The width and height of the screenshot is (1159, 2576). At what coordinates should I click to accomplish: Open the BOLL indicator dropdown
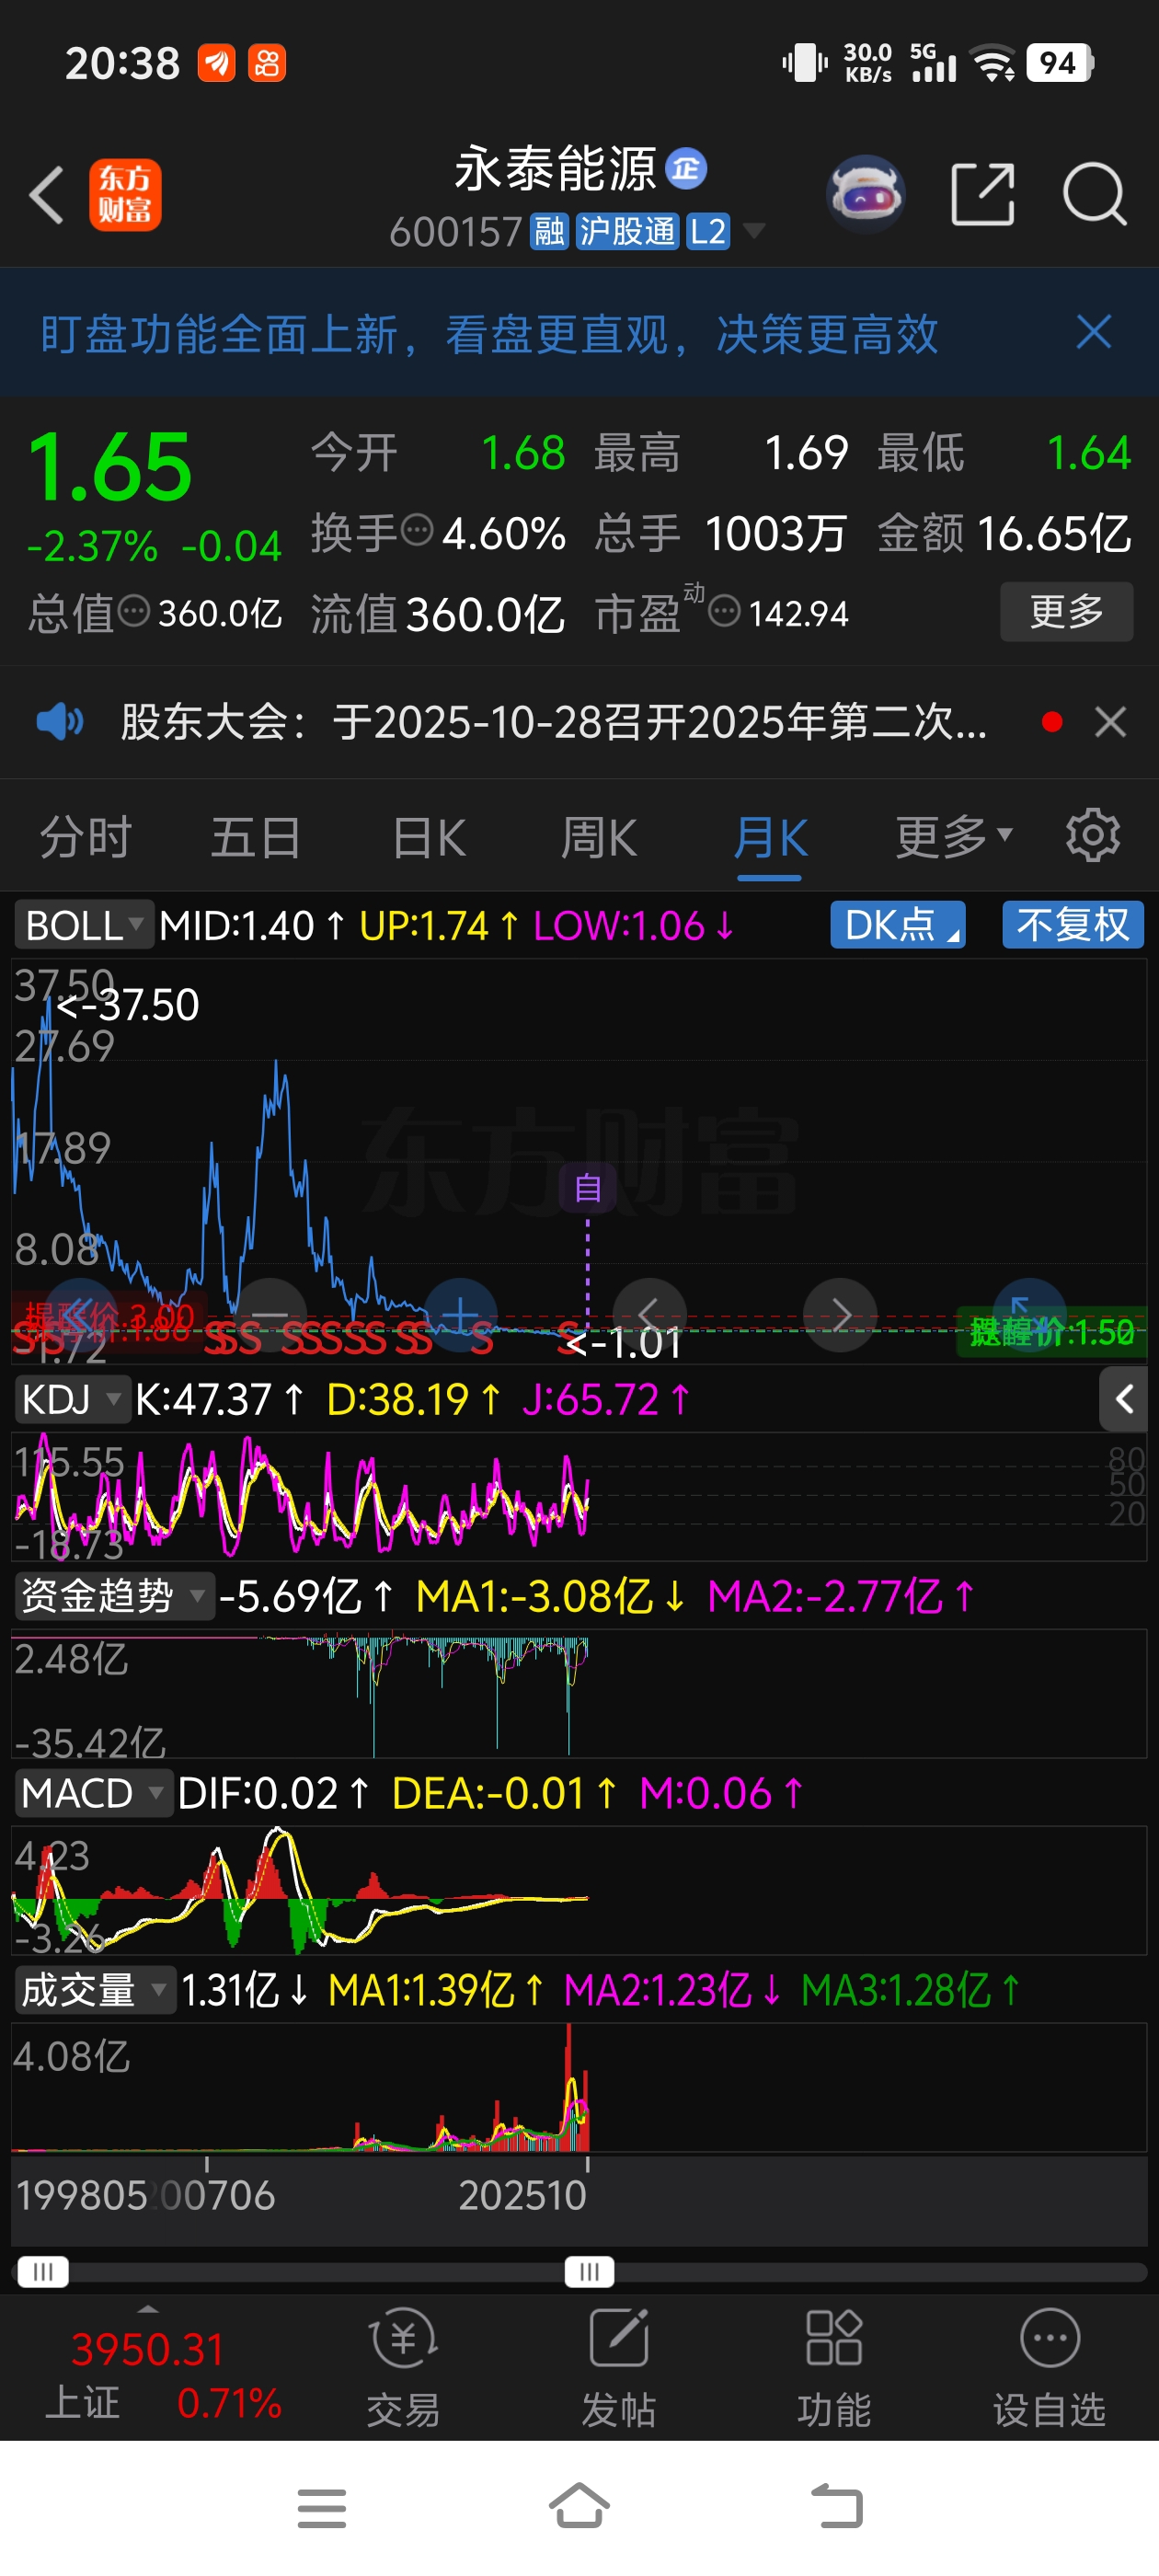[x=84, y=925]
